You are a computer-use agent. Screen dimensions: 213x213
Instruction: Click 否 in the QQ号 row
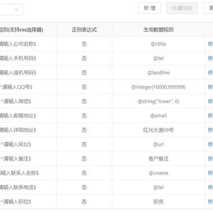pyautogui.click(x=84, y=87)
